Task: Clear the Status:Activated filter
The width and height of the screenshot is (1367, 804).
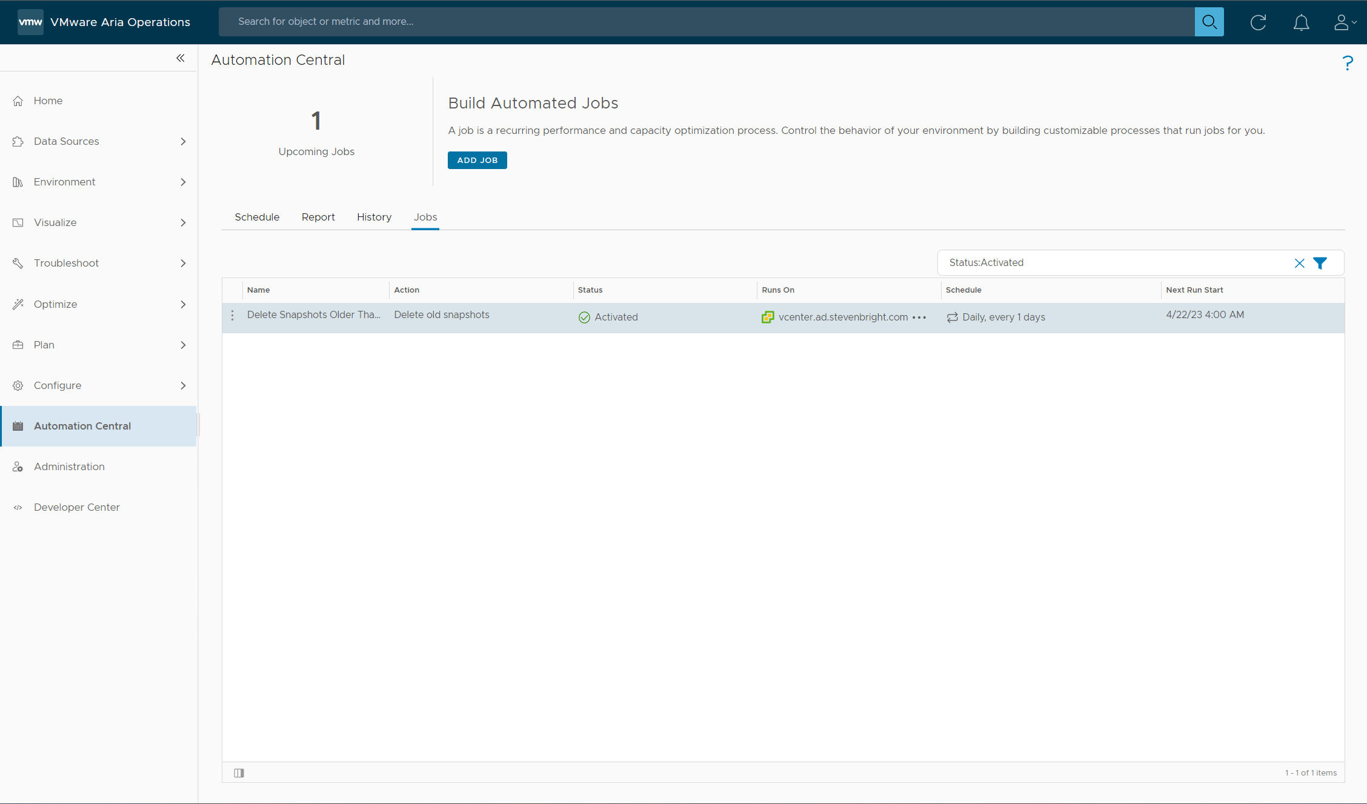Action: [x=1299, y=263]
